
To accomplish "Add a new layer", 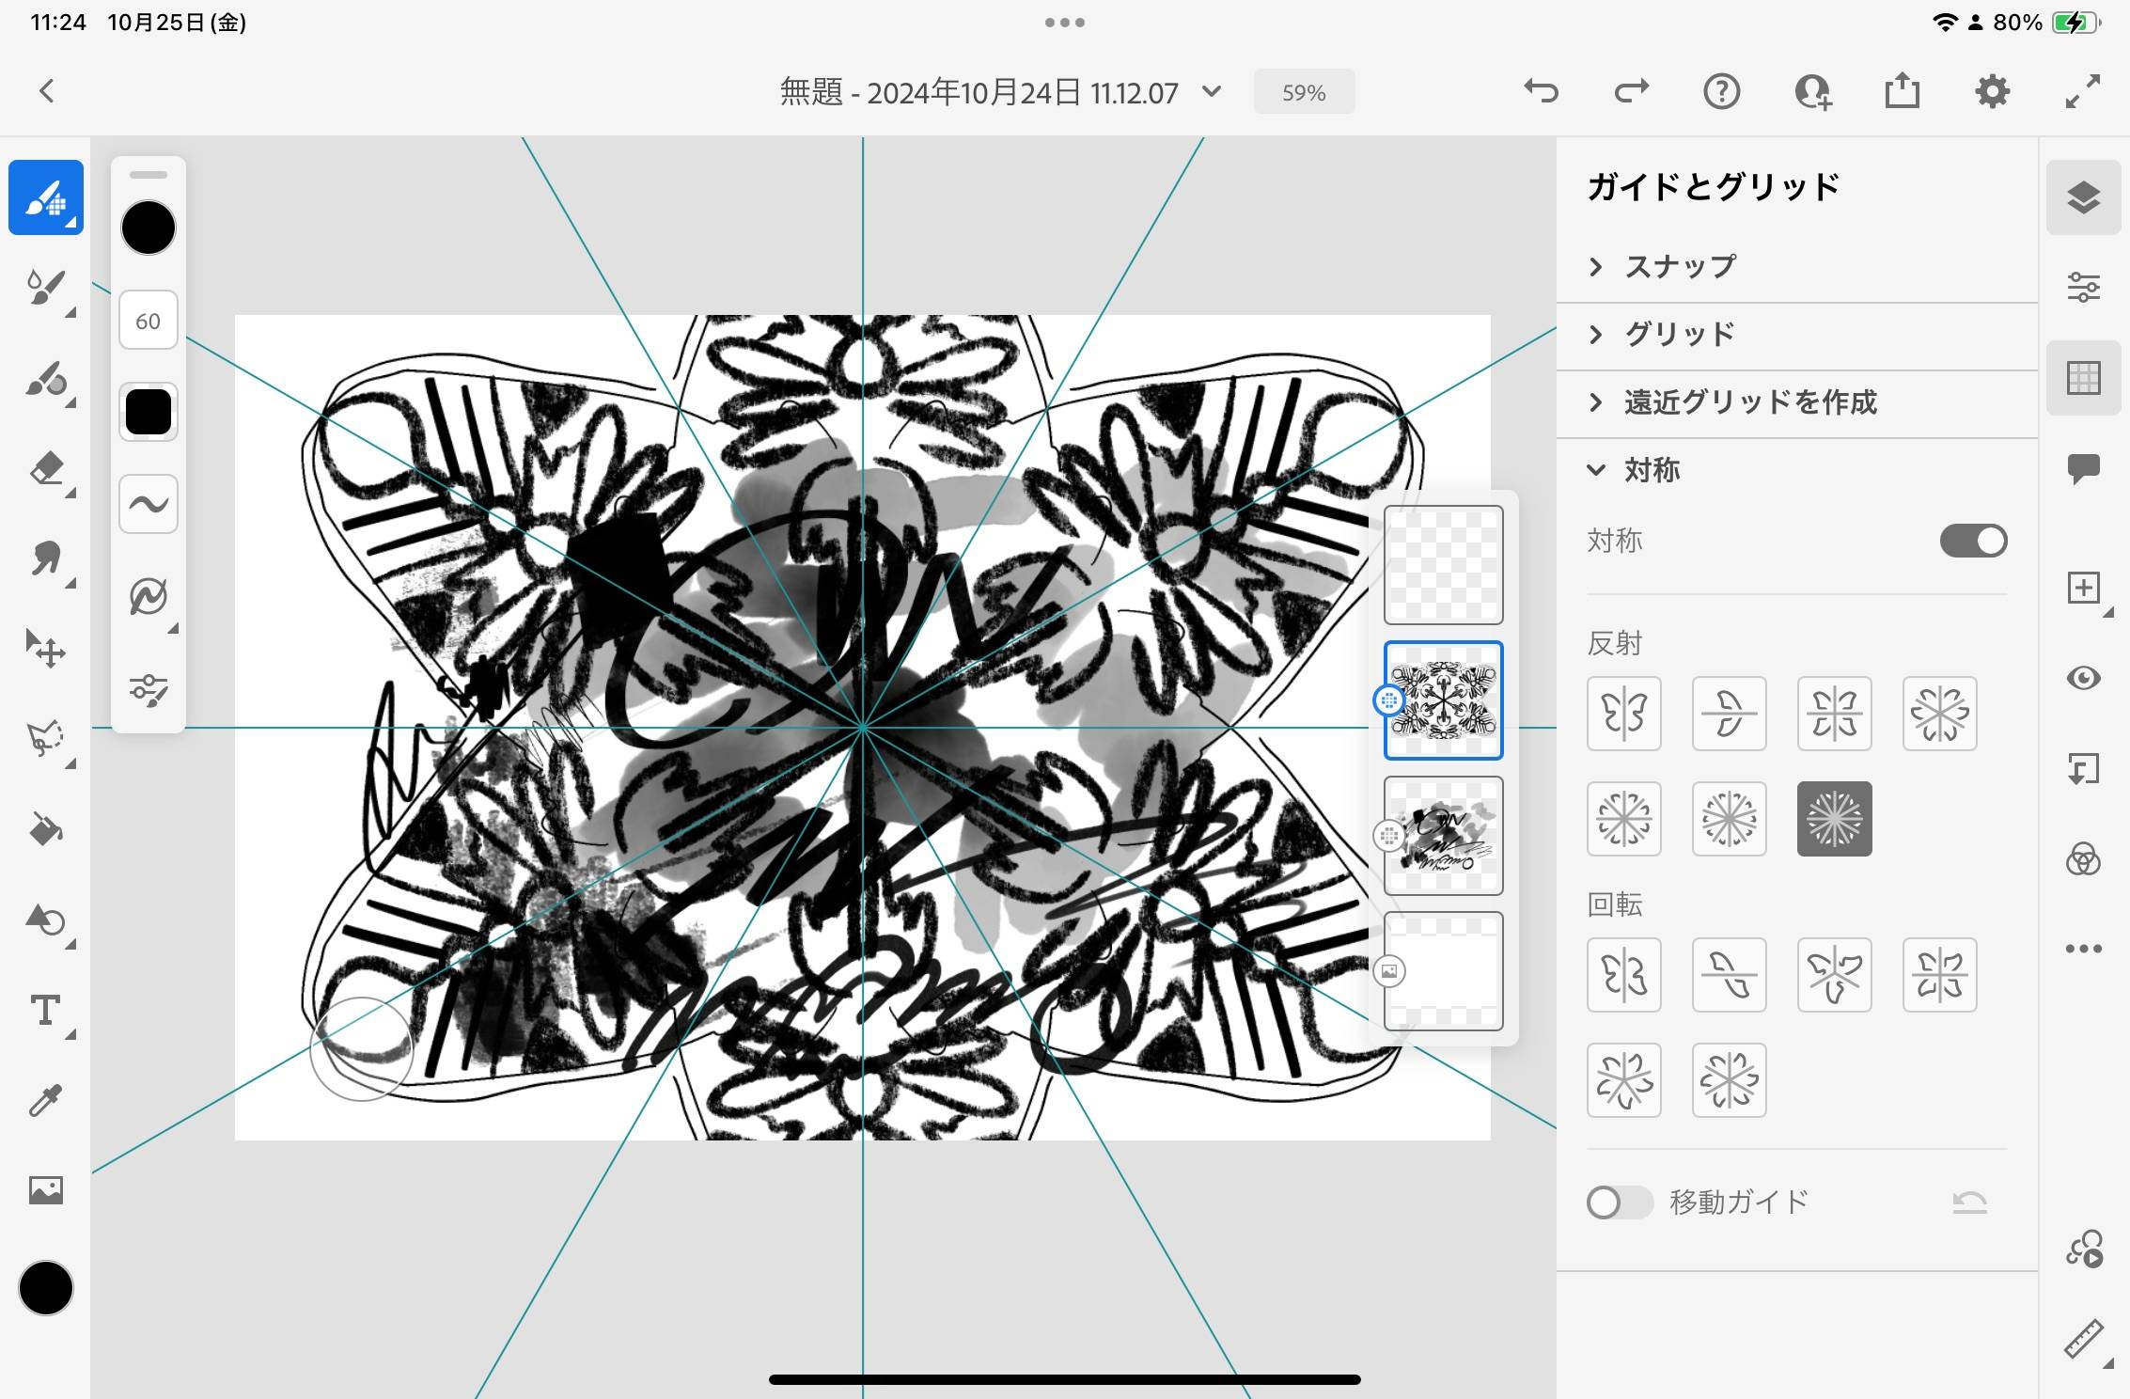I will pyautogui.click(x=2084, y=589).
